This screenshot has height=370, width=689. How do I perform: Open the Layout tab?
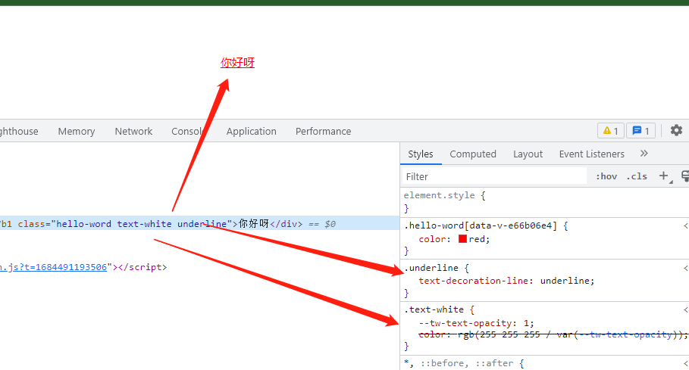[x=528, y=154]
